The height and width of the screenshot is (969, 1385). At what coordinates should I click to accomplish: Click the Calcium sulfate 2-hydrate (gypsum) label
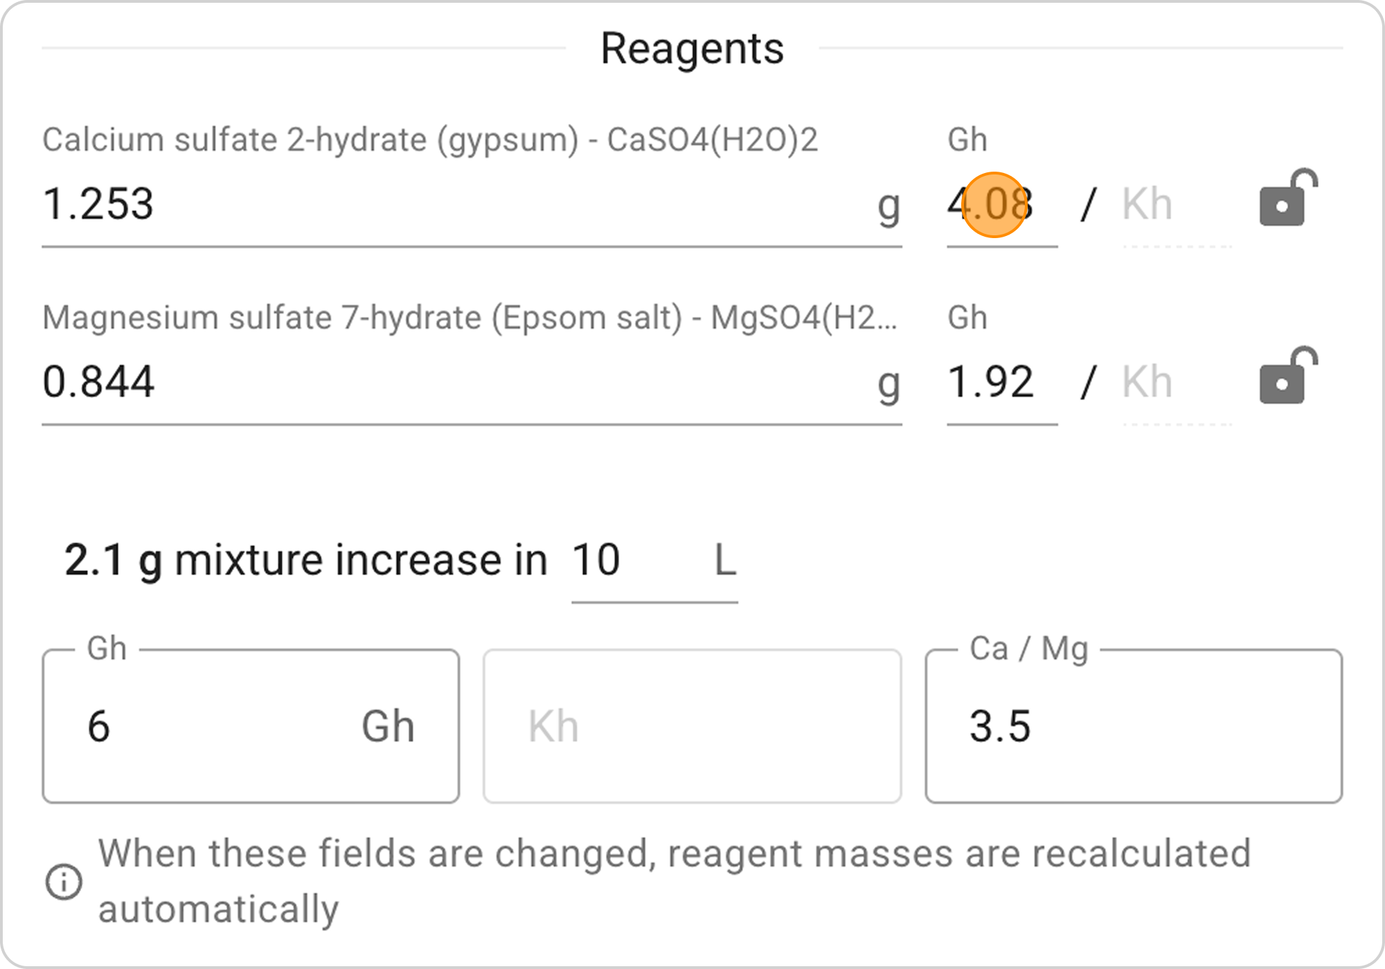(429, 140)
